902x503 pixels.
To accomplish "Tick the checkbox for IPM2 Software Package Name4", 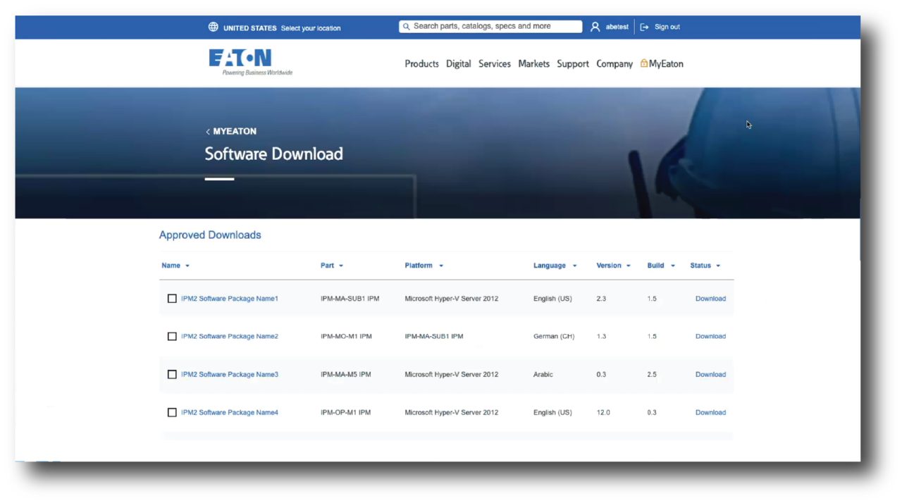I will (x=172, y=412).
